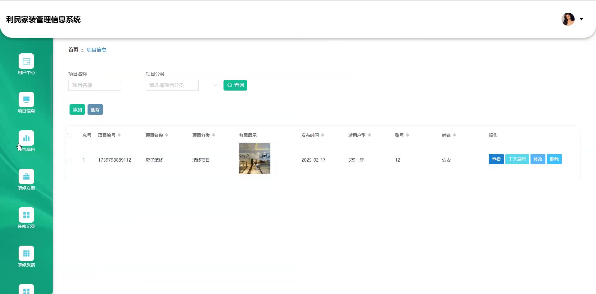Sort the table by 姓名

(454, 135)
